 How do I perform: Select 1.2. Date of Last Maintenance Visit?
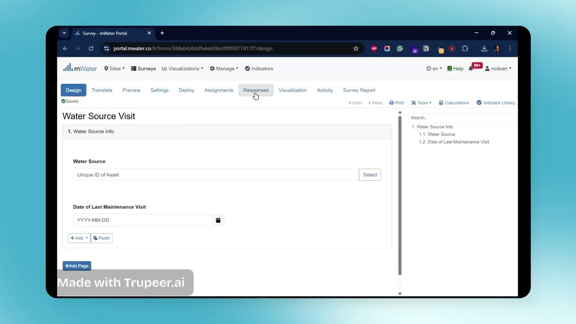coord(454,142)
